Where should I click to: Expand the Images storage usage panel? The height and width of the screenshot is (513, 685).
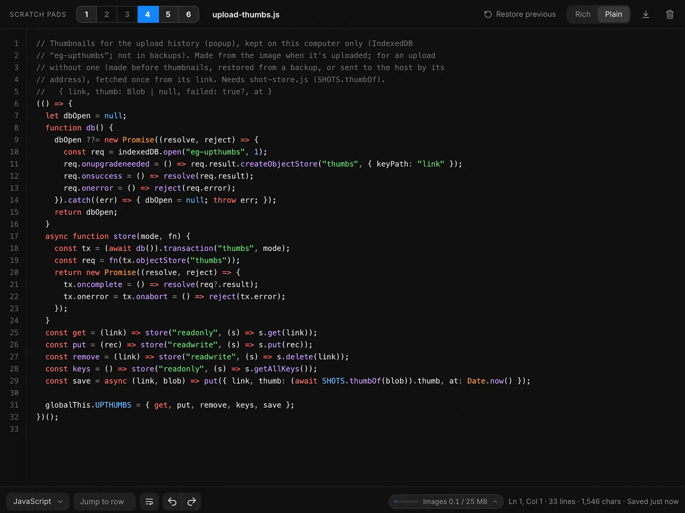click(446, 501)
